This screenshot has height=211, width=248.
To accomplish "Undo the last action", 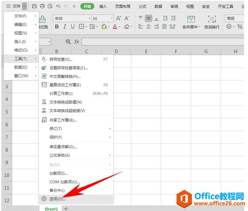I will (58, 6).
